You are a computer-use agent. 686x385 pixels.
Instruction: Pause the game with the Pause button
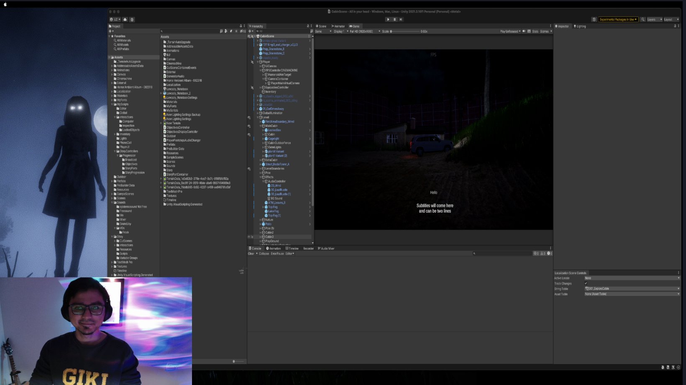click(x=394, y=19)
